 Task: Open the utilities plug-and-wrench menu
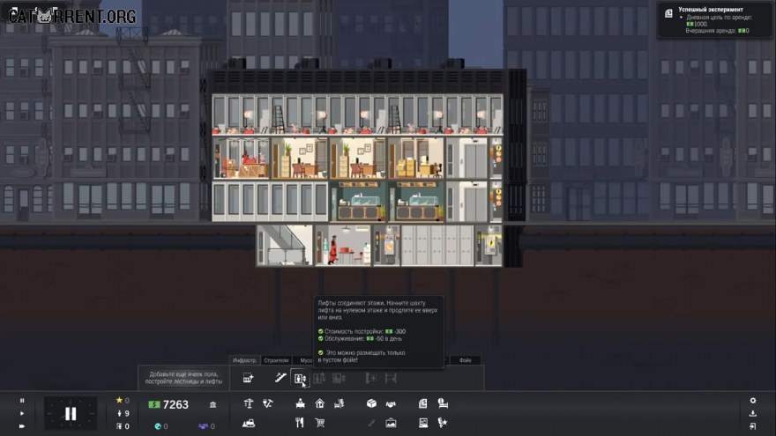[268, 404]
